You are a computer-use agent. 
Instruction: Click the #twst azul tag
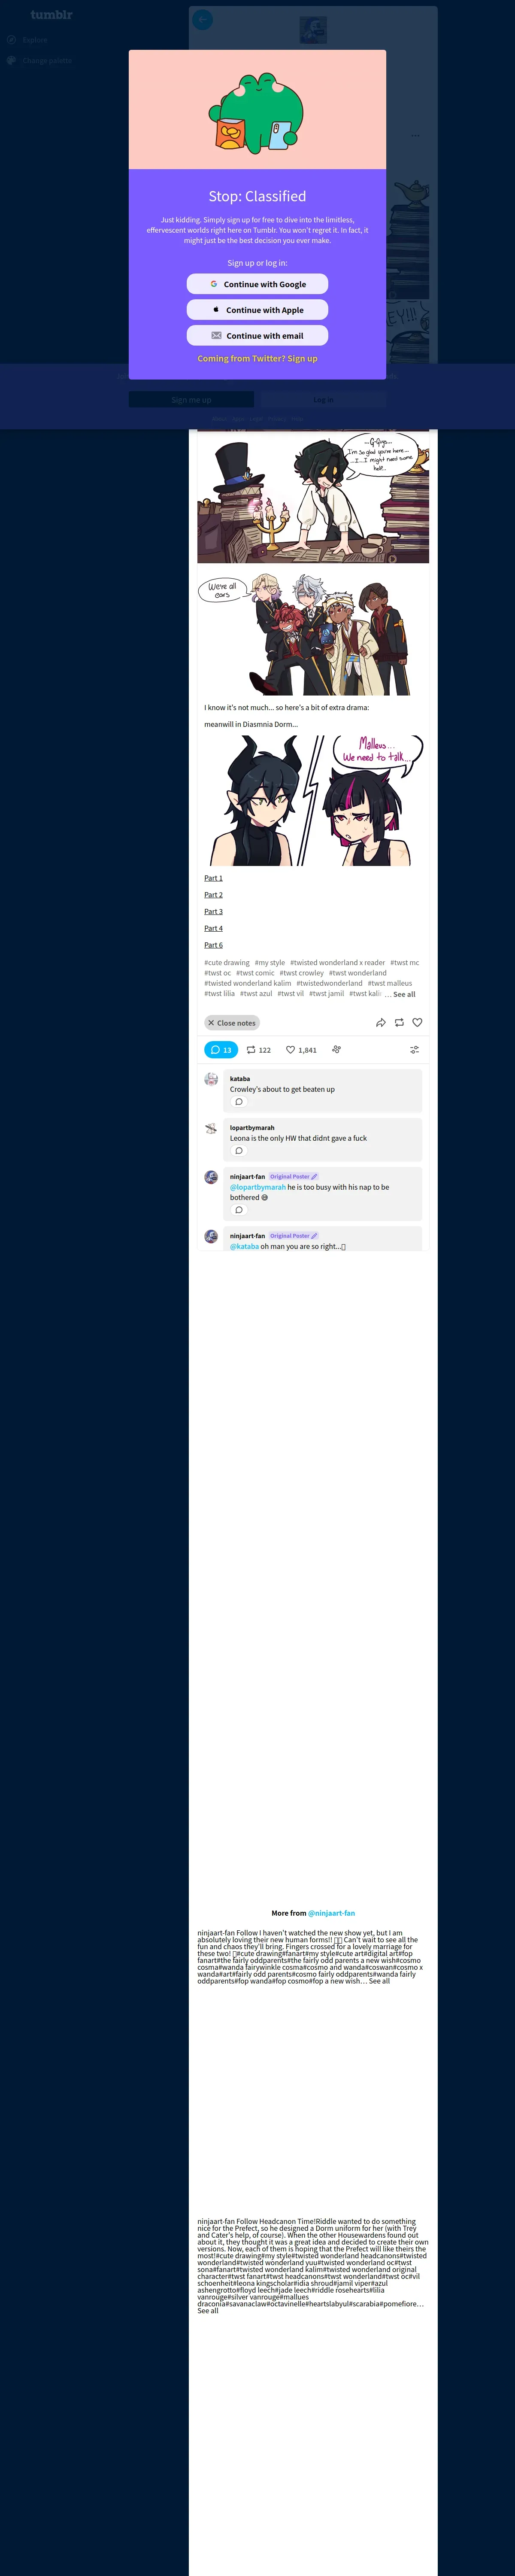[x=256, y=994]
